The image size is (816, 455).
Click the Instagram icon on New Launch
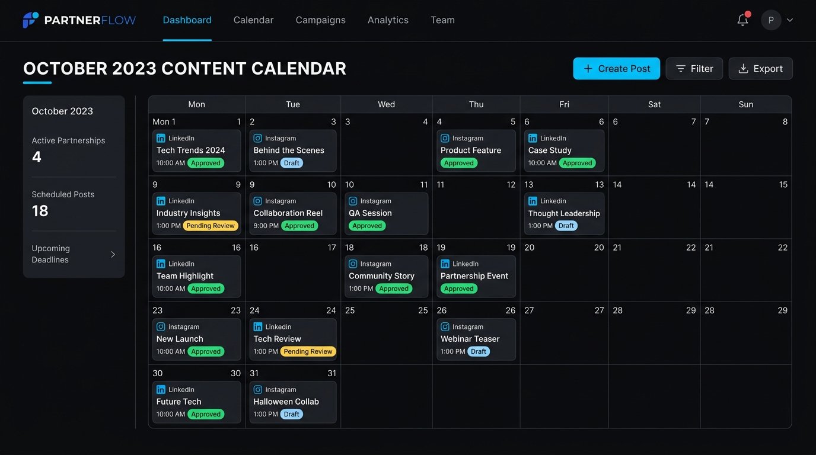click(161, 326)
